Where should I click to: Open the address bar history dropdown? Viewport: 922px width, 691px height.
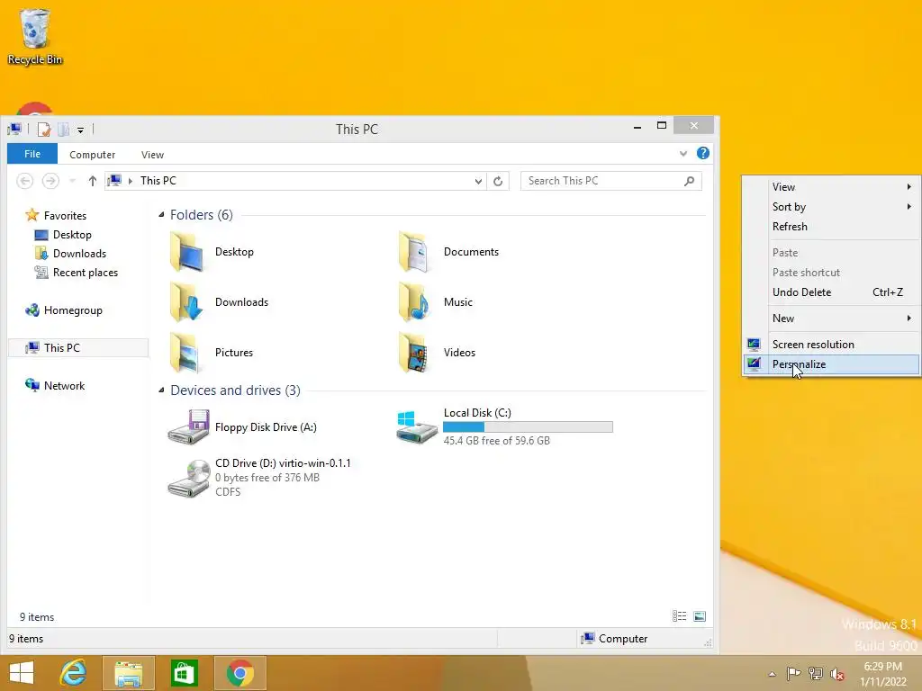pos(478,181)
